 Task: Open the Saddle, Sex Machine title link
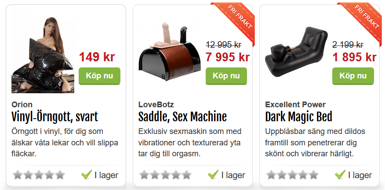182,117
